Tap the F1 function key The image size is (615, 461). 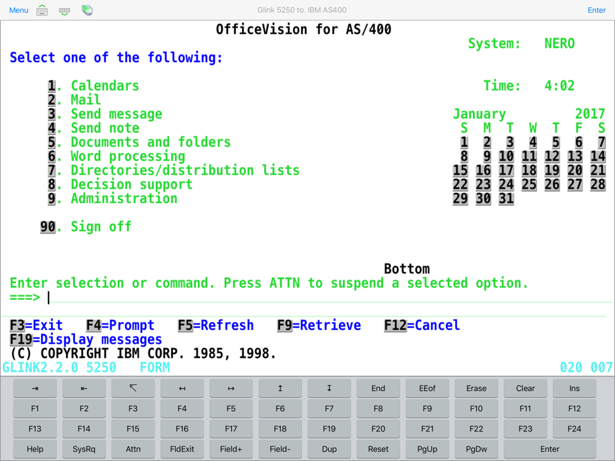35,409
